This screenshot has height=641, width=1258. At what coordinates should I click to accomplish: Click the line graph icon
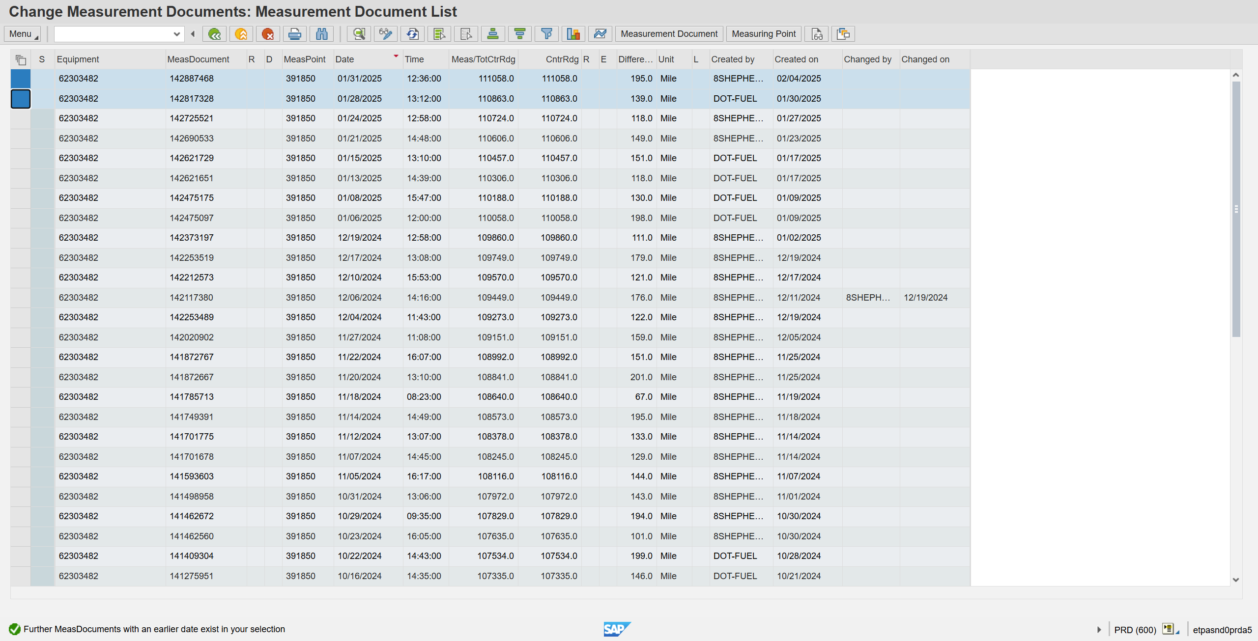coord(600,34)
